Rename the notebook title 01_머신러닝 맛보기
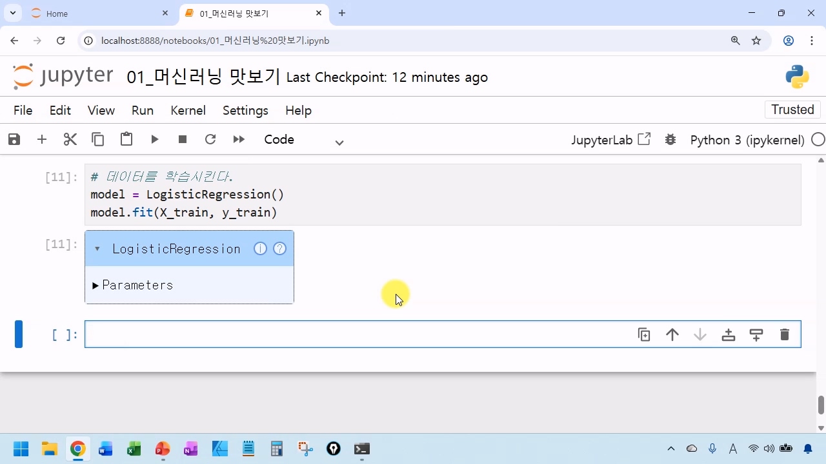 click(203, 77)
